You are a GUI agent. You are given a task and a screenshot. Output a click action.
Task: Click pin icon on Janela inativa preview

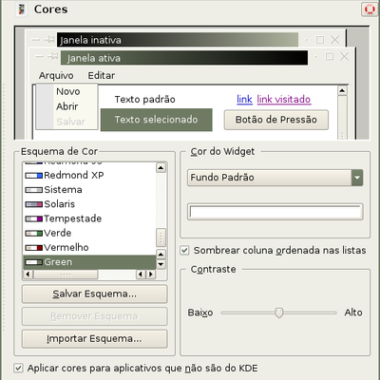click(x=49, y=40)
